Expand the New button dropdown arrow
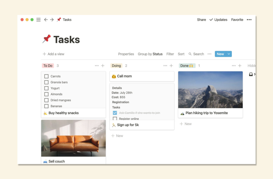 coord(229,54)
